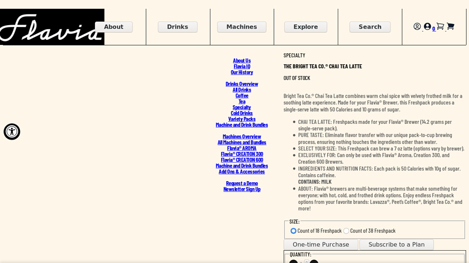Expand the Machines menu
Viewport: 469px width, 263px height.
242,27
